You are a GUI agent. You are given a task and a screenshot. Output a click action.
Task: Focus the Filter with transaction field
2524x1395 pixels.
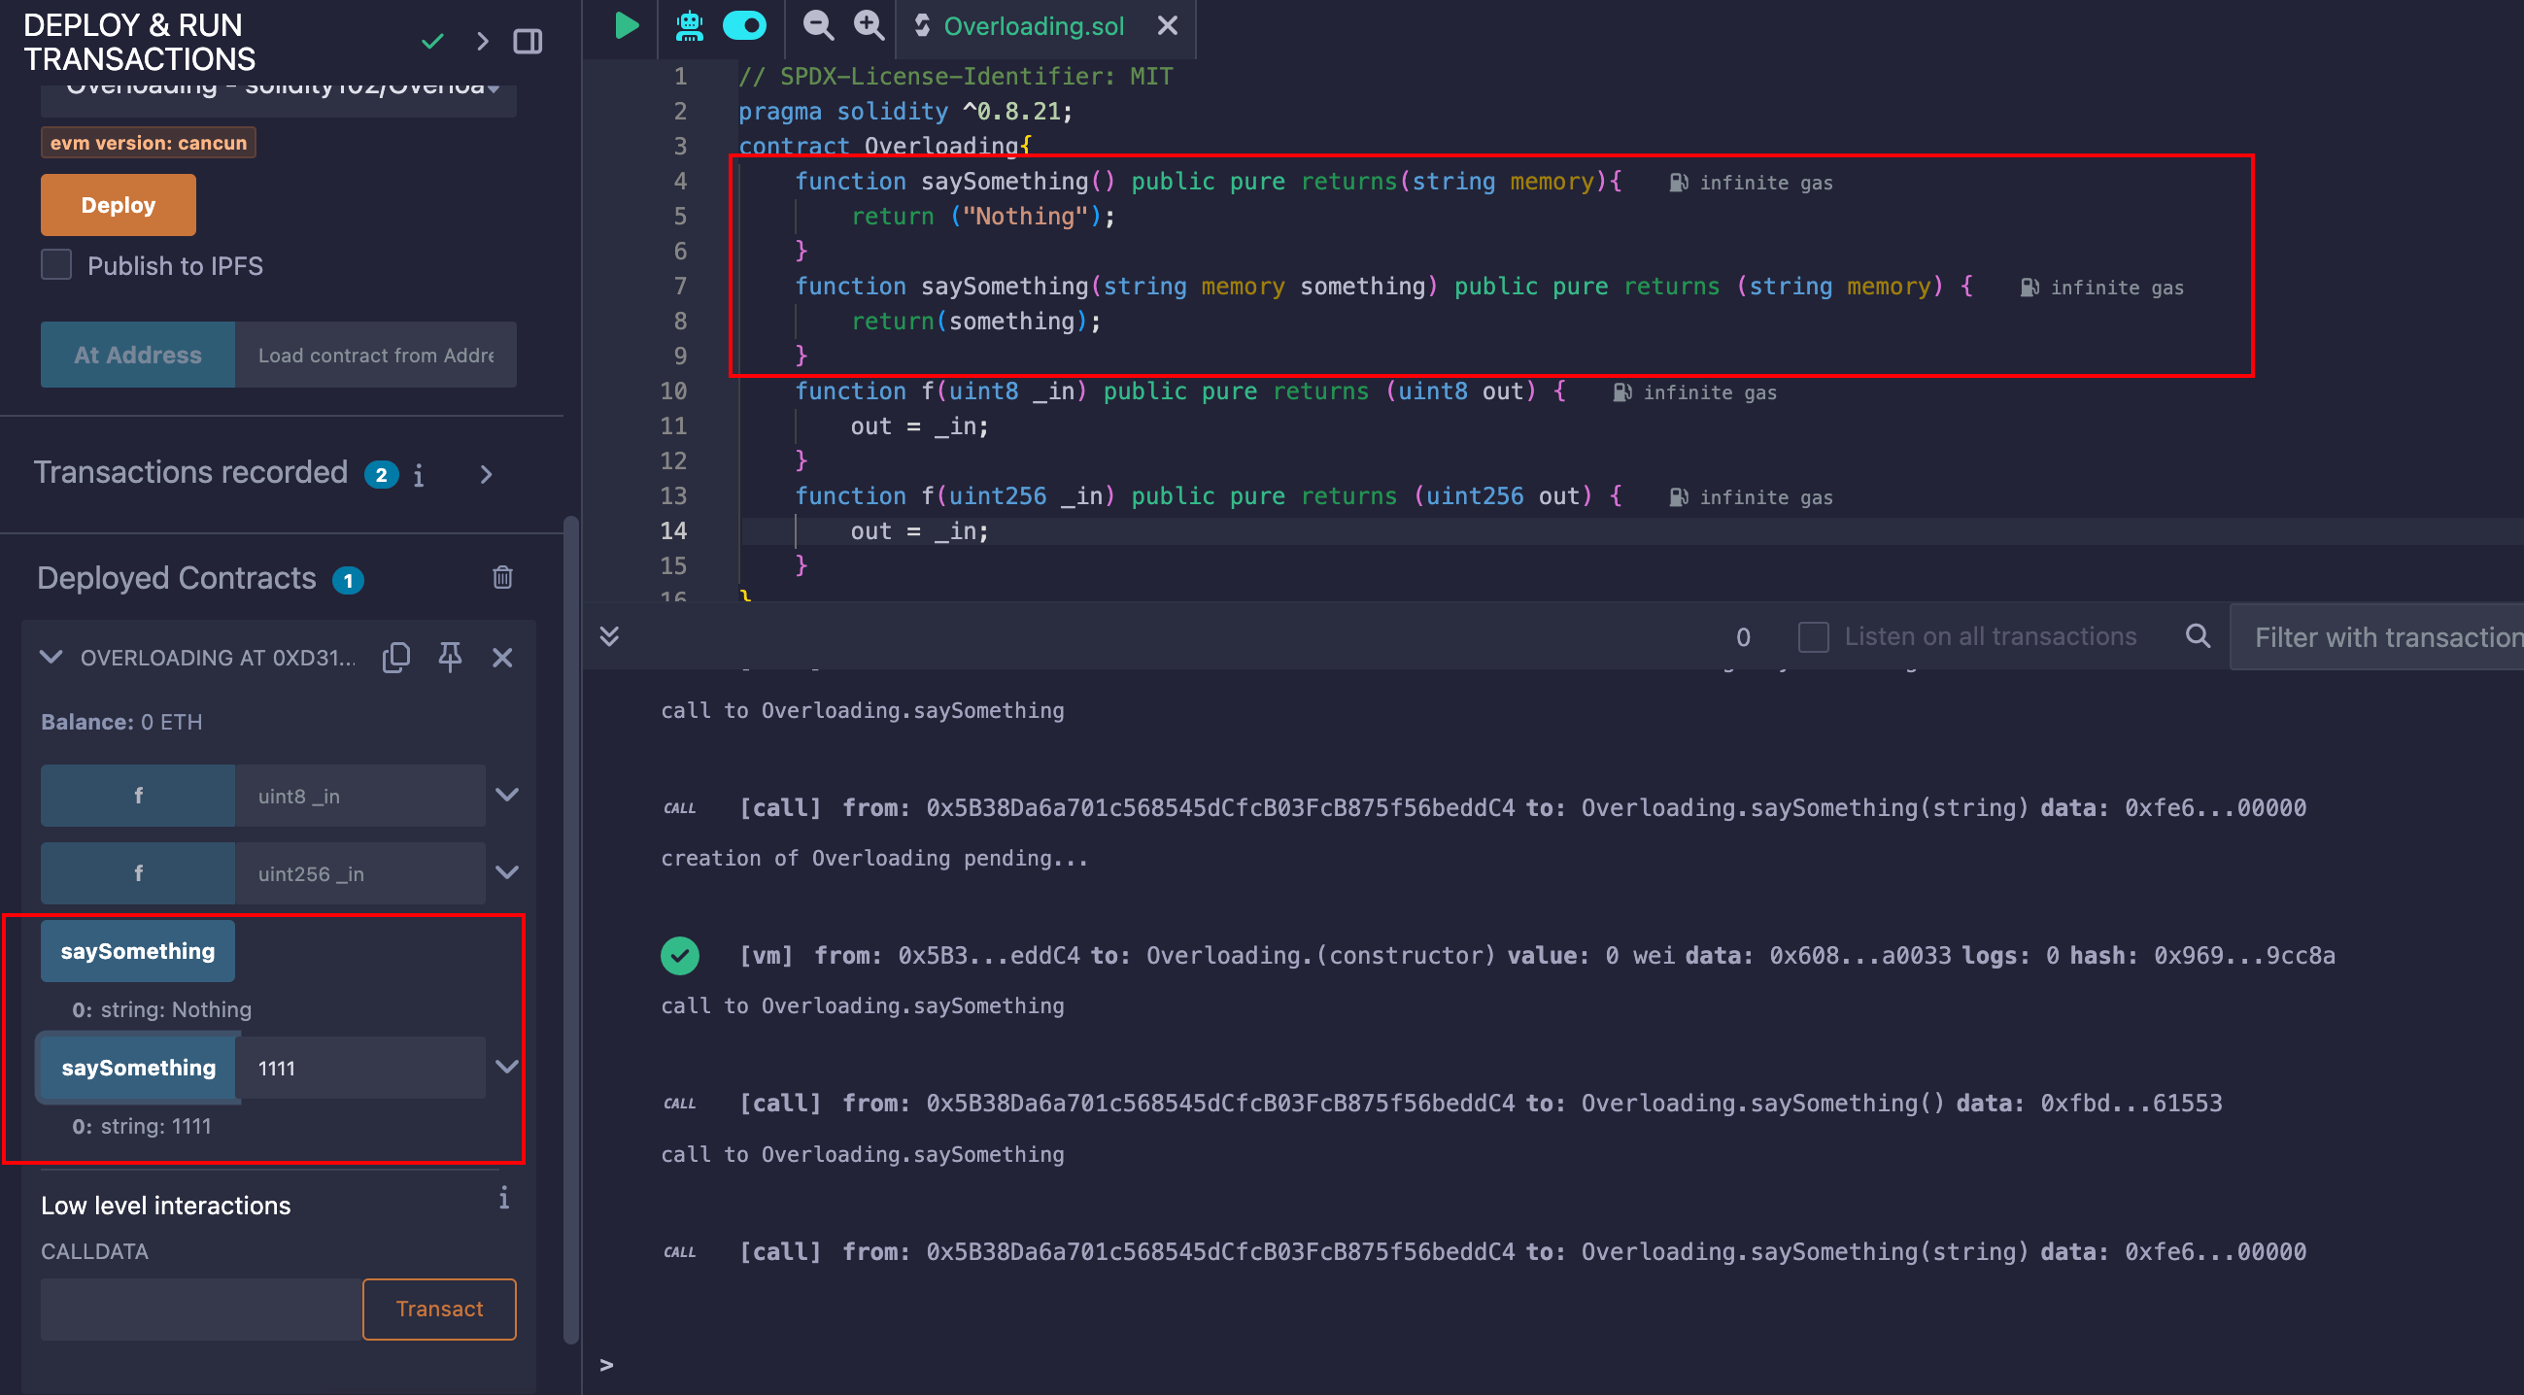tap(2377, 636)
